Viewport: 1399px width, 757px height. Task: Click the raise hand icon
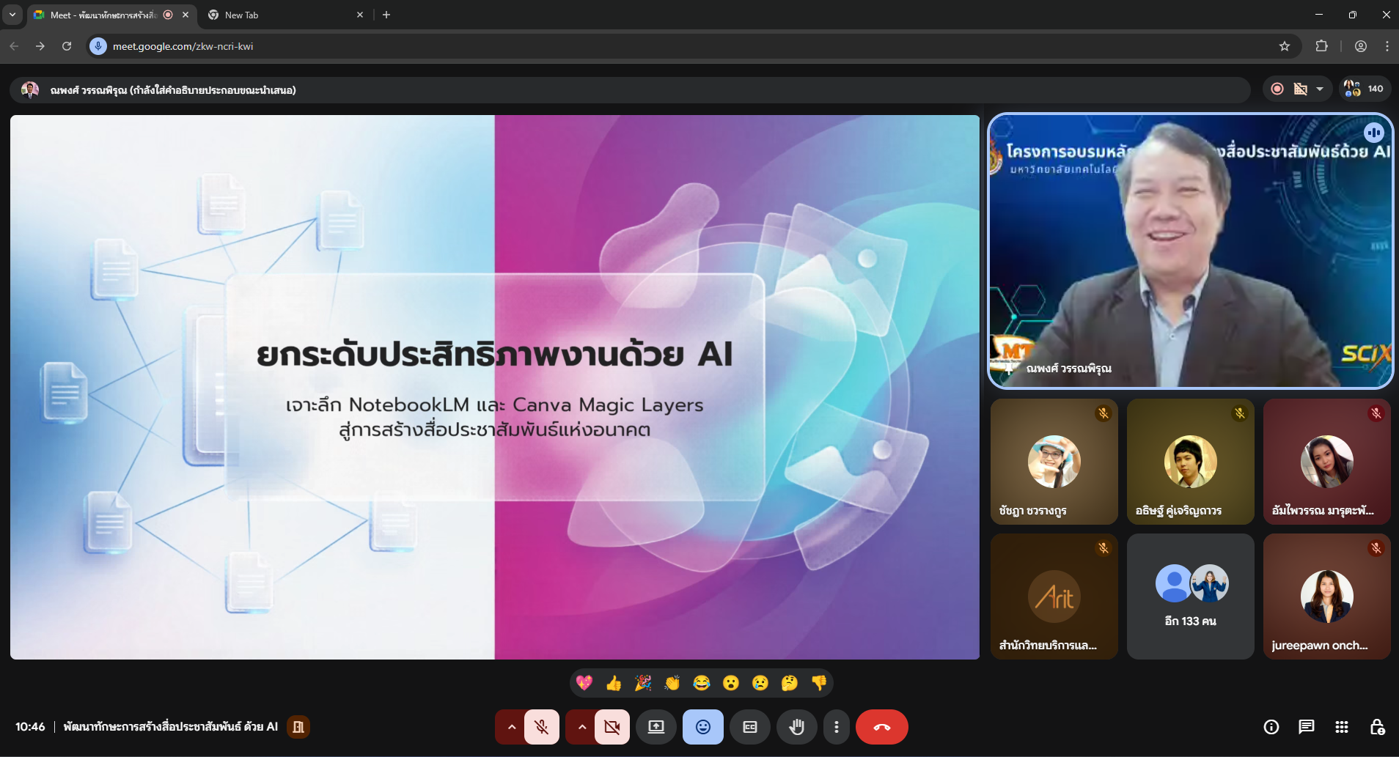796,727
